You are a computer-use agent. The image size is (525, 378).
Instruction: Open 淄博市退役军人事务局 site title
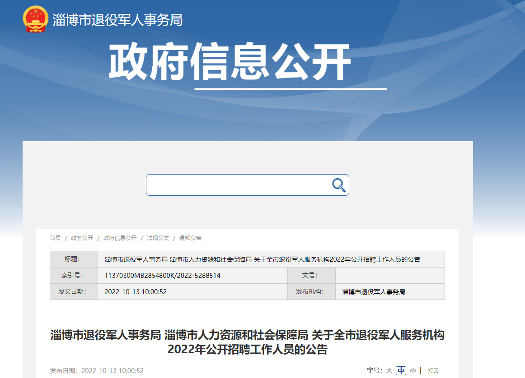(117, 20)
